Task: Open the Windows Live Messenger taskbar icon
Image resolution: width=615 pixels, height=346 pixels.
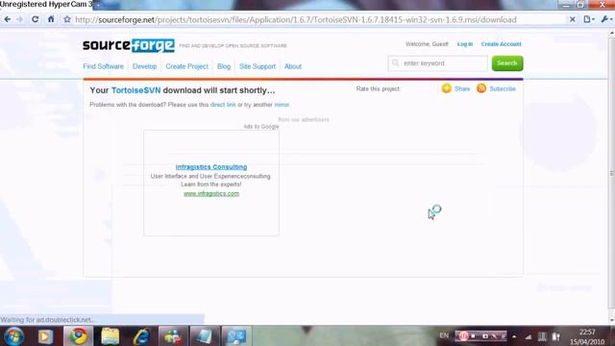Action: (x=173, y=336)
